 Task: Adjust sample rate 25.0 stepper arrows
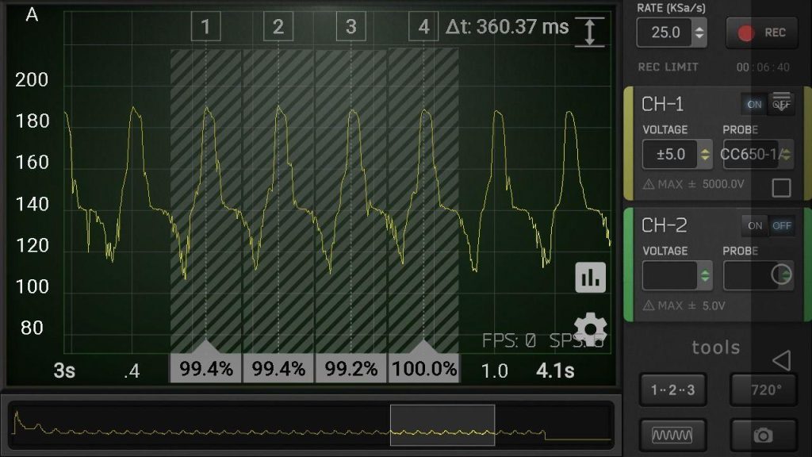tap(699, 33)
